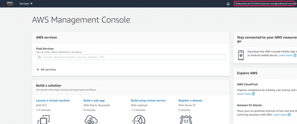Click the mobile phone app icon

click(x=241, y=55)
